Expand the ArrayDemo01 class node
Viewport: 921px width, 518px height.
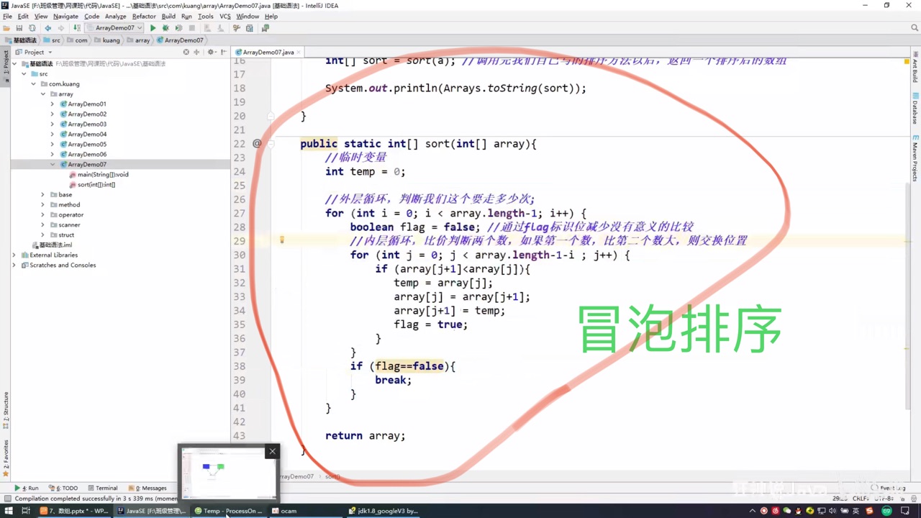coord(52,104)
